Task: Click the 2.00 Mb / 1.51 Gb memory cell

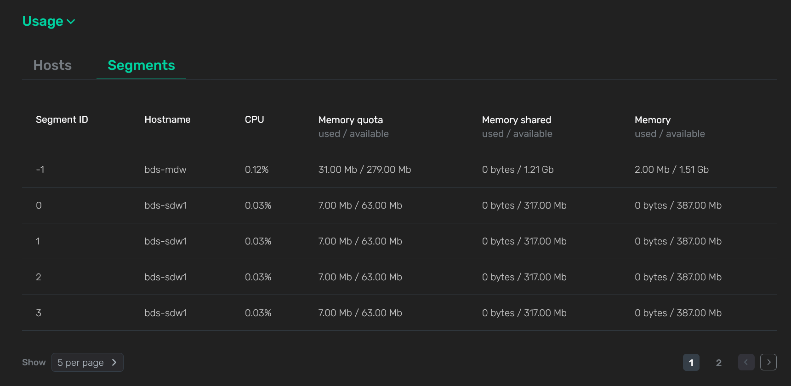Action: pyautogui.click(x=671, y=170)
